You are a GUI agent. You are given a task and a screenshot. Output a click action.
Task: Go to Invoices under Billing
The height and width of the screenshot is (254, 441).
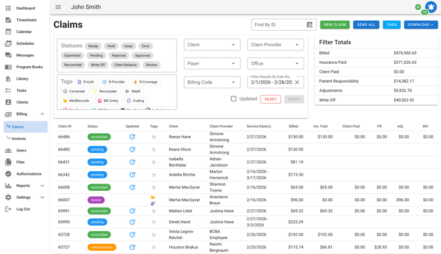(18, 139)
